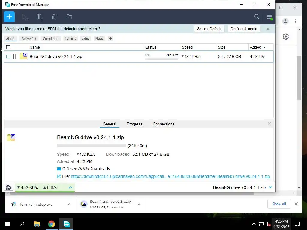307x230 pixels.
Task: Click the network tray icon
Action: click(261, 224)
